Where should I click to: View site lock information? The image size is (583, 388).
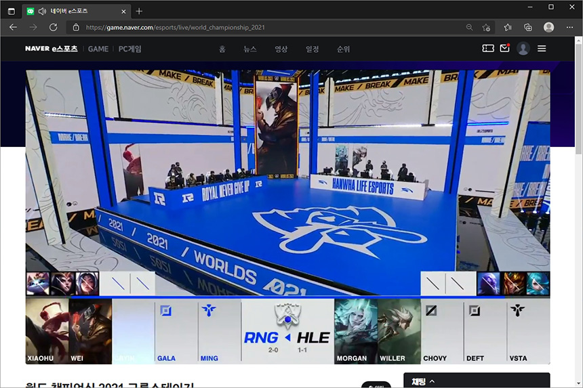(76, 27)
